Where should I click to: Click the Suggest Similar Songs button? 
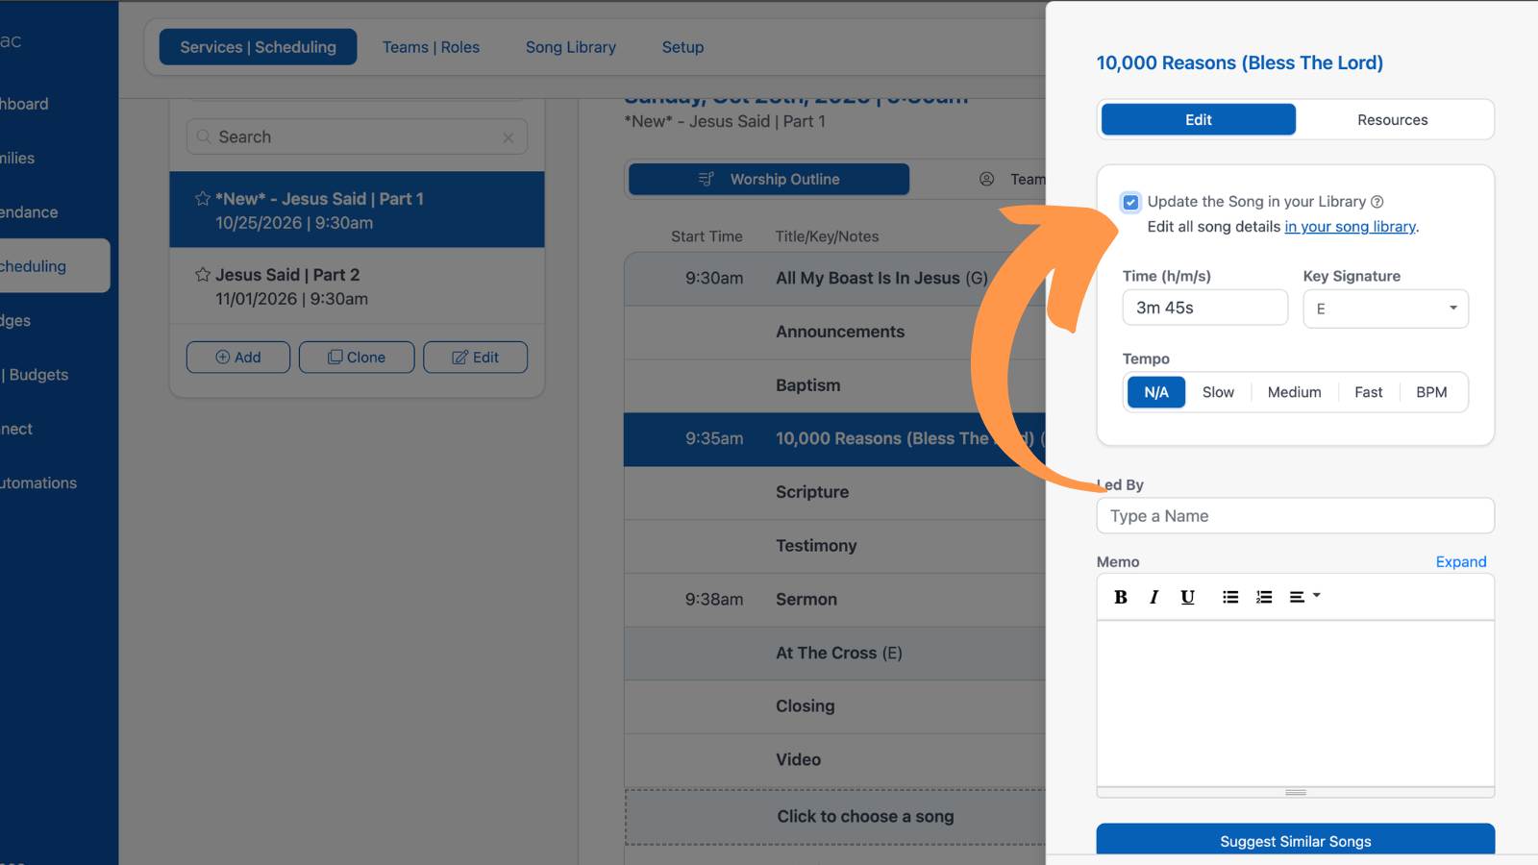[1295, 841]
